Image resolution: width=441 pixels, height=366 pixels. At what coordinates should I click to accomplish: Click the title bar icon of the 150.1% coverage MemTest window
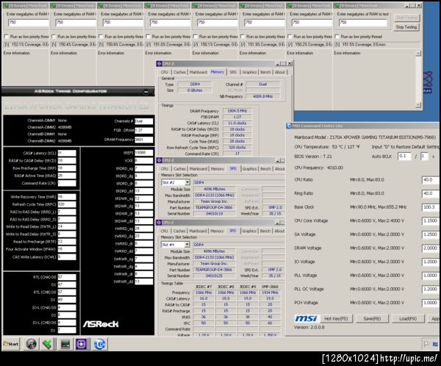(194, 5)
